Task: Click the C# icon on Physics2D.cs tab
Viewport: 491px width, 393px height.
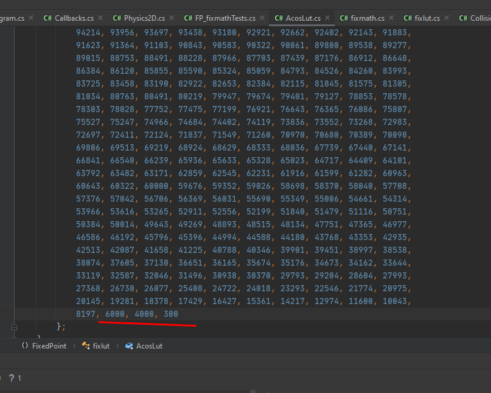Action: point(117,18)
